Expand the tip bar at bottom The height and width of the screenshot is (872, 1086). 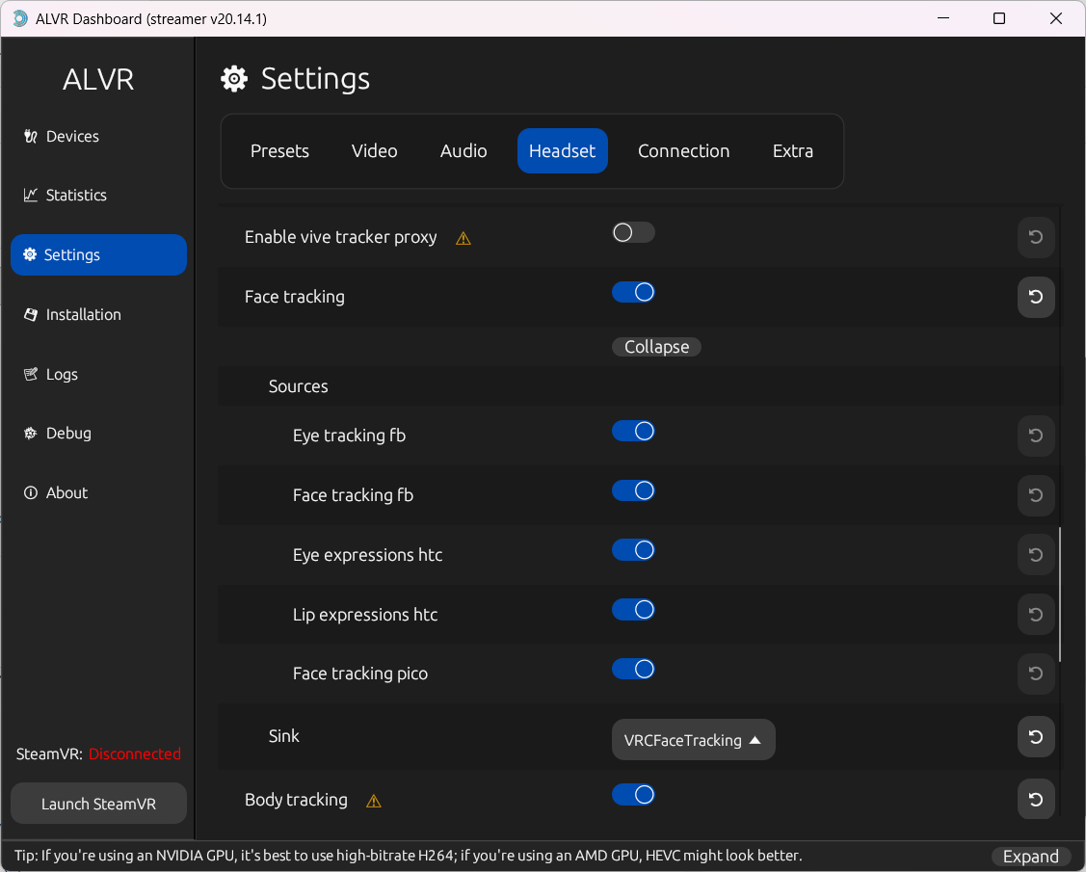pyautogui.click(x=1030, y=857)
